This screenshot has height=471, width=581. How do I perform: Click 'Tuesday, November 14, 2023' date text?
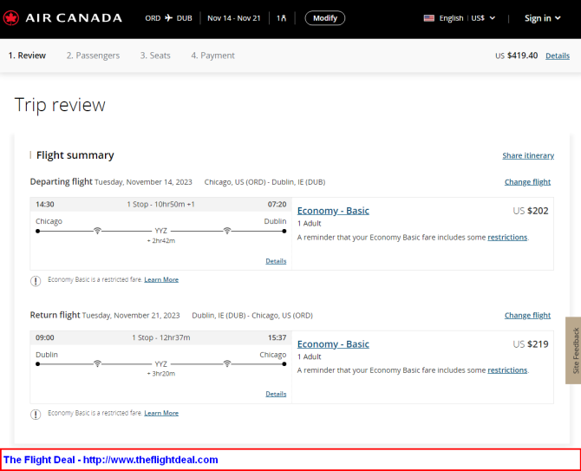coord(143,182)
